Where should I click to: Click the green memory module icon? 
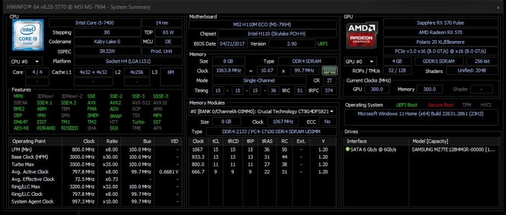(329, 71)
